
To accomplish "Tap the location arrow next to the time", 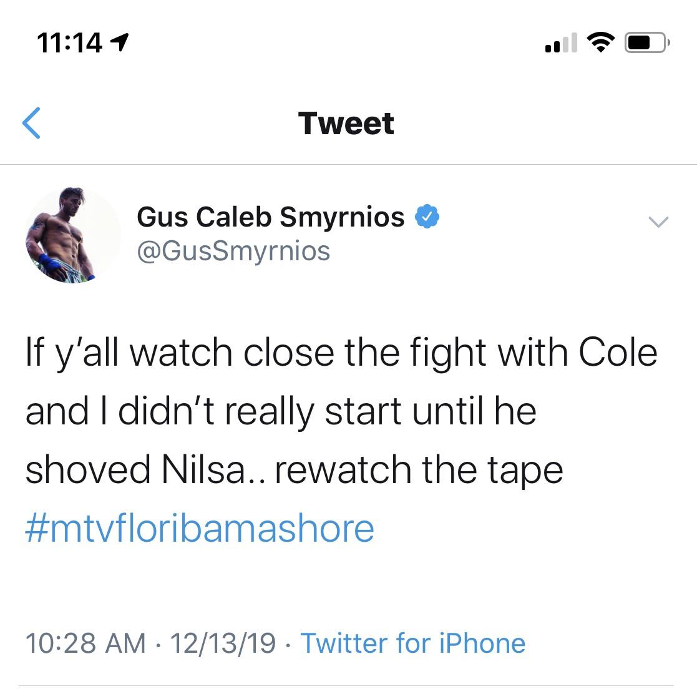I will [x=120, y=42].
